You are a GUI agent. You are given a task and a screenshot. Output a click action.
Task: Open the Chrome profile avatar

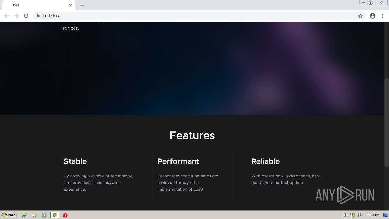[x=373, y=16]
